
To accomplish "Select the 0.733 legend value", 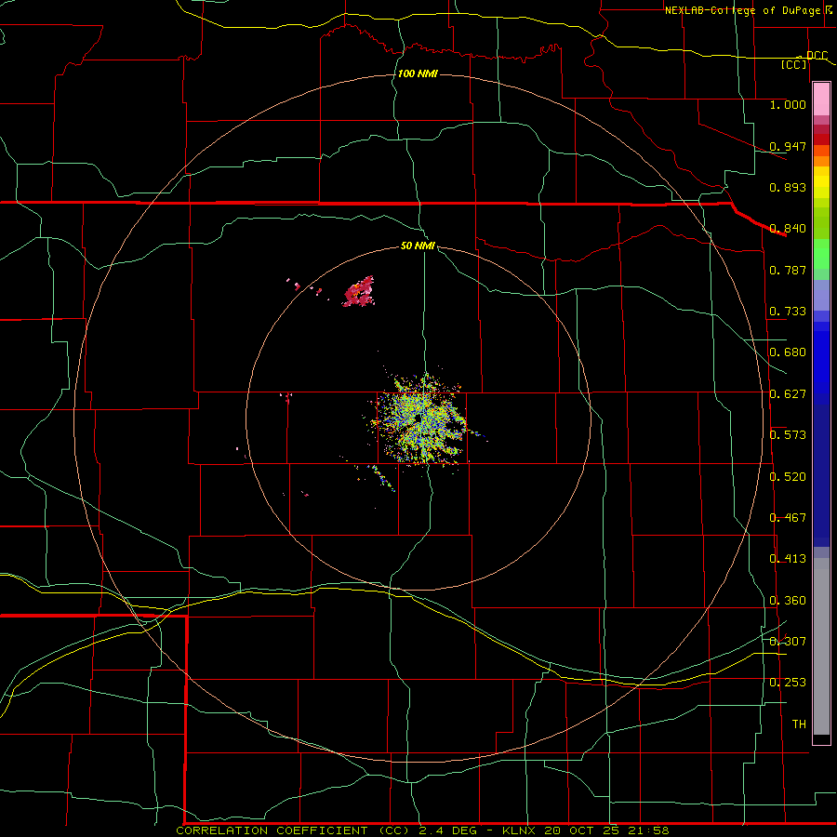I will point(788,312).
